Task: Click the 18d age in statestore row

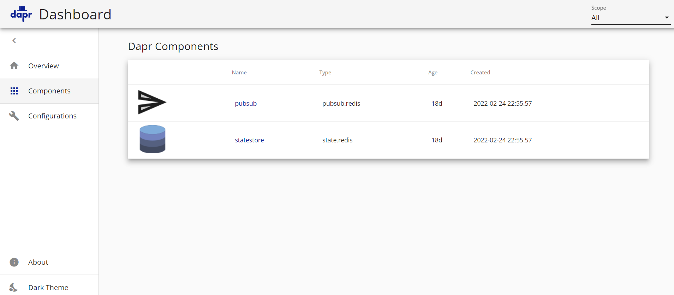Action: pyautogui.click(x=437, y=140)
